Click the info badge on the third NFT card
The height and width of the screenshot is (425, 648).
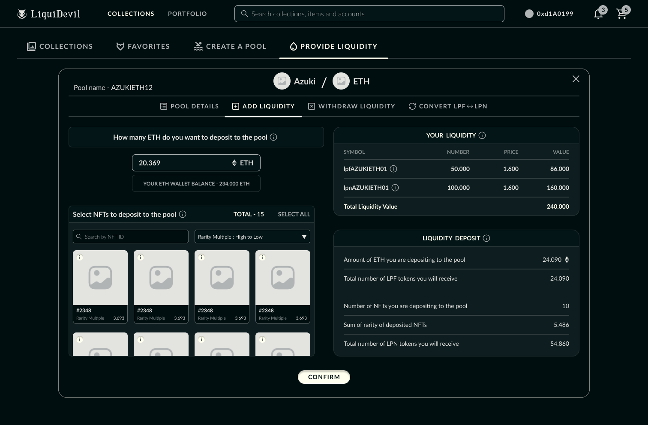201,257
